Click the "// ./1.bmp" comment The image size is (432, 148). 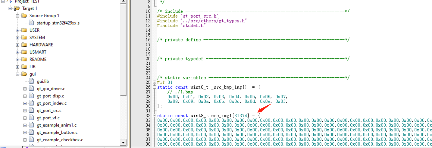pyautogui.click(x=180, y=92)
